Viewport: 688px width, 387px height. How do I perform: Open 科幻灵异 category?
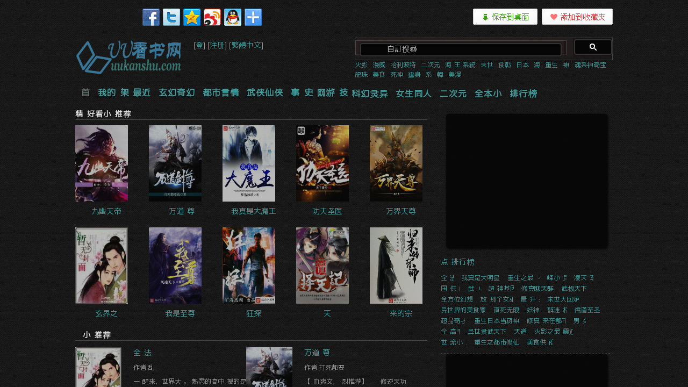coord(370,94)
